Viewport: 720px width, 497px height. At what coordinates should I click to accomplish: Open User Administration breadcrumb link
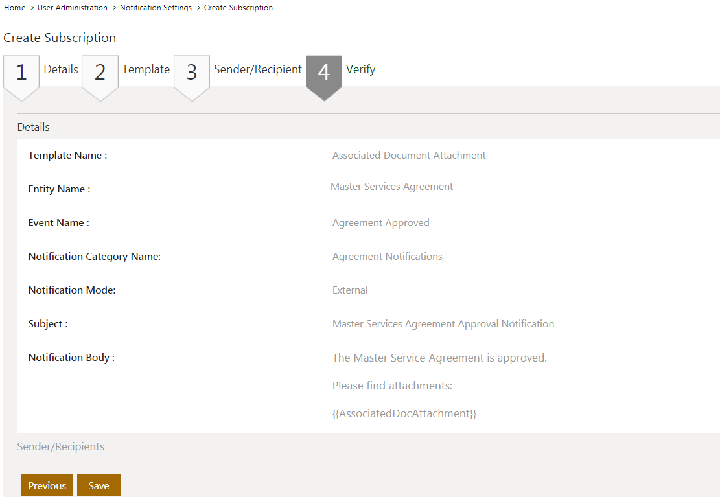pyautogui.click(x=73, y=8)
